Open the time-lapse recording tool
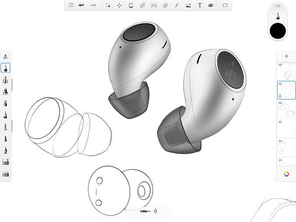Viewport: 296px width, 222px height. 211,5
